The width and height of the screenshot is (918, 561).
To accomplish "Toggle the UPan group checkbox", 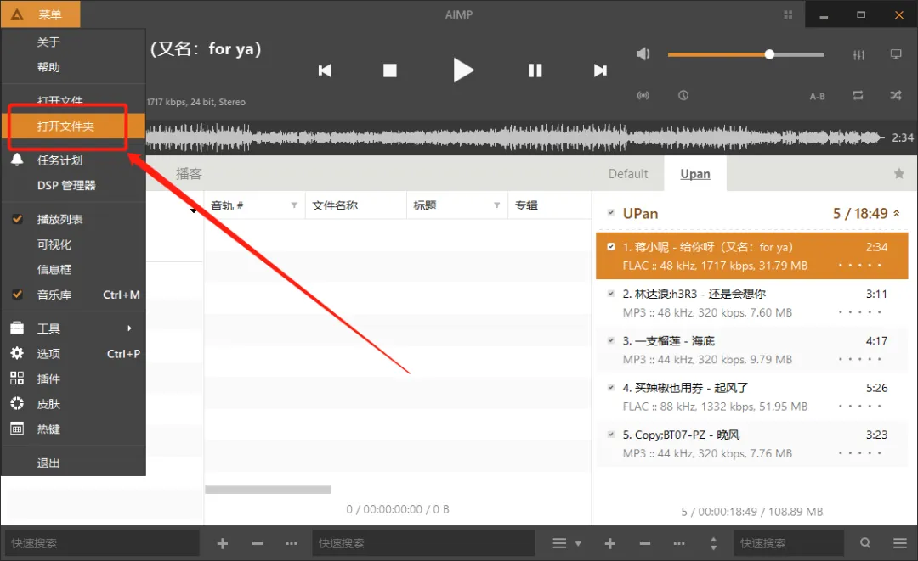I will (611, 213).
